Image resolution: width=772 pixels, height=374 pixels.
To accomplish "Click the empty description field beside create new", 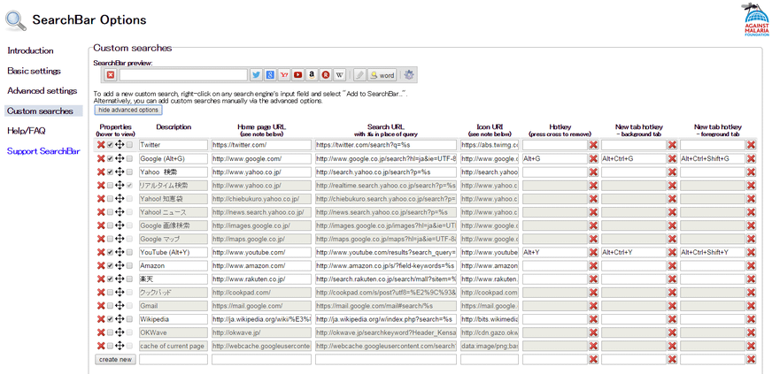I will tap(174, 359).
